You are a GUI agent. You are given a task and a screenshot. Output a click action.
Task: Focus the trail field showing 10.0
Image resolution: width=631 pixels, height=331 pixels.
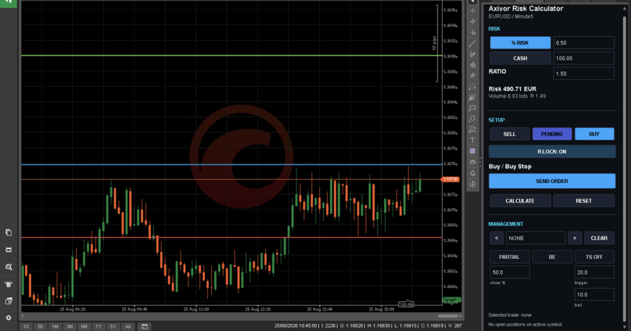[x=595, y=295]
